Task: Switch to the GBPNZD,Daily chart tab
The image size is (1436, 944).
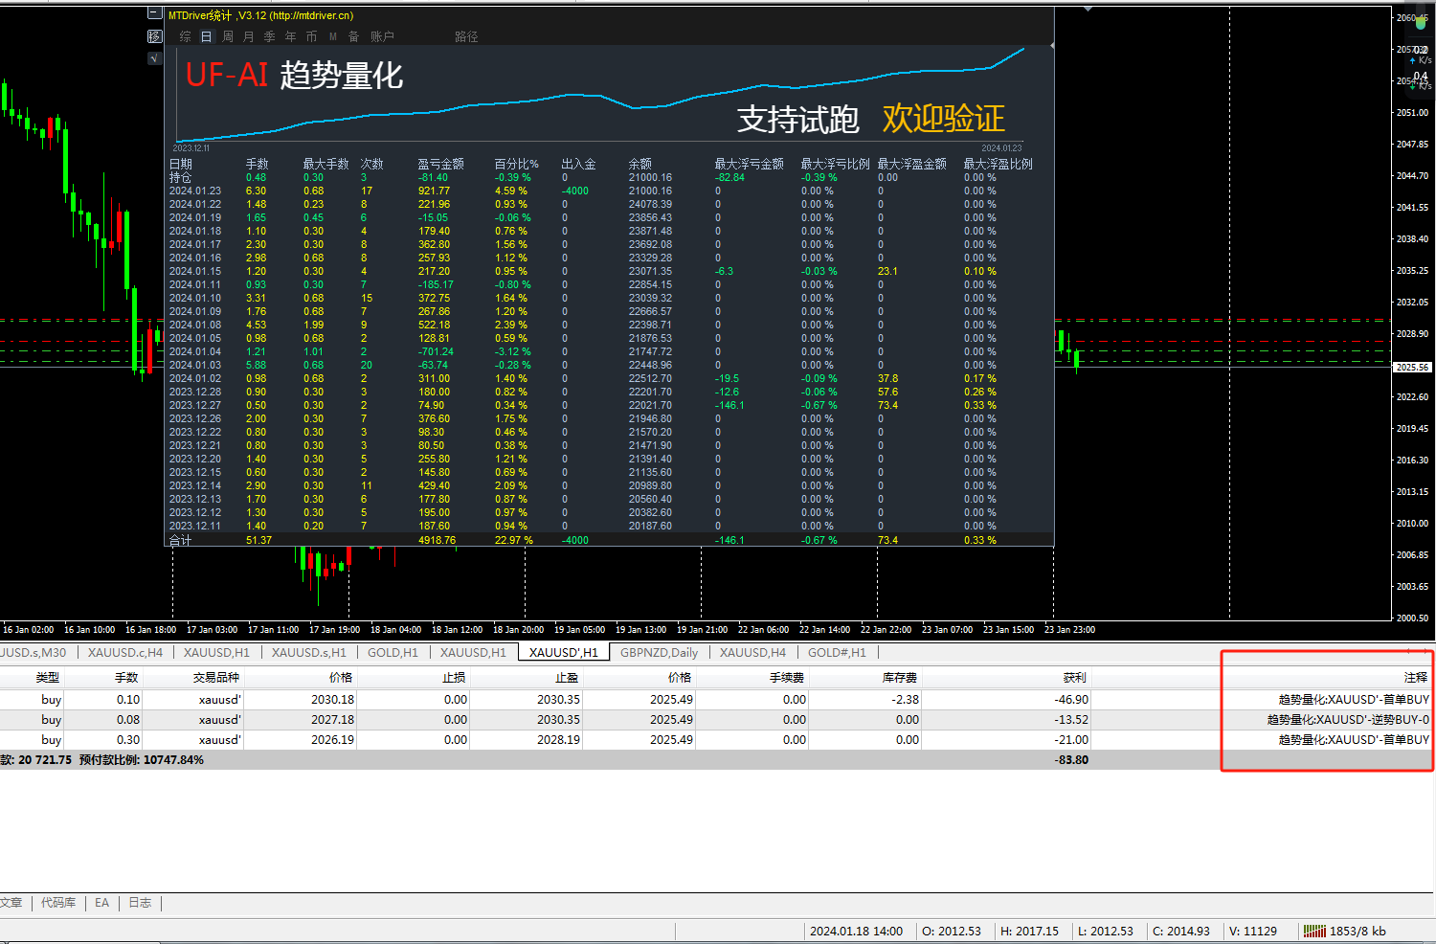Action: pyautogui.click(x=660, y=652)
